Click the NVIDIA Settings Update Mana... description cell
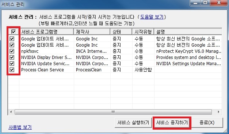229x134 pixels. click(x=188, y=64)
